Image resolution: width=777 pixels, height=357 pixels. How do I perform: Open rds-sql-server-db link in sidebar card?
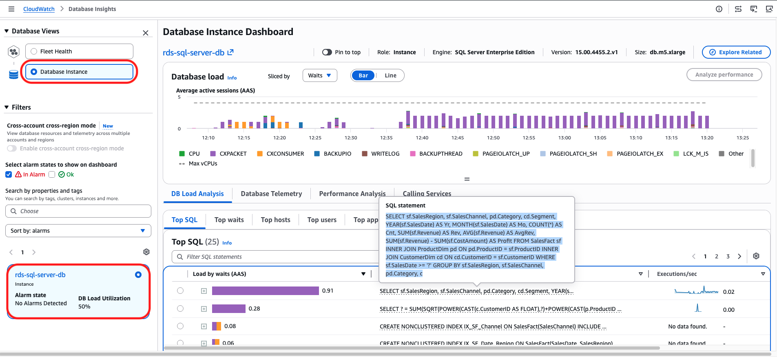pos(40,275)
